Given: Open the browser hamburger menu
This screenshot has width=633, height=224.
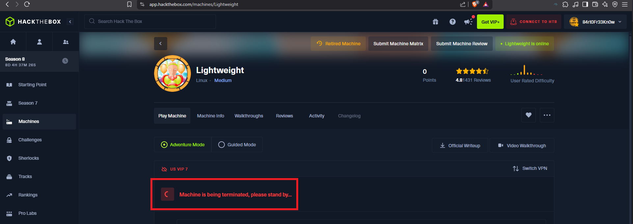Looking at the screenshot, I should coord(625,4).
